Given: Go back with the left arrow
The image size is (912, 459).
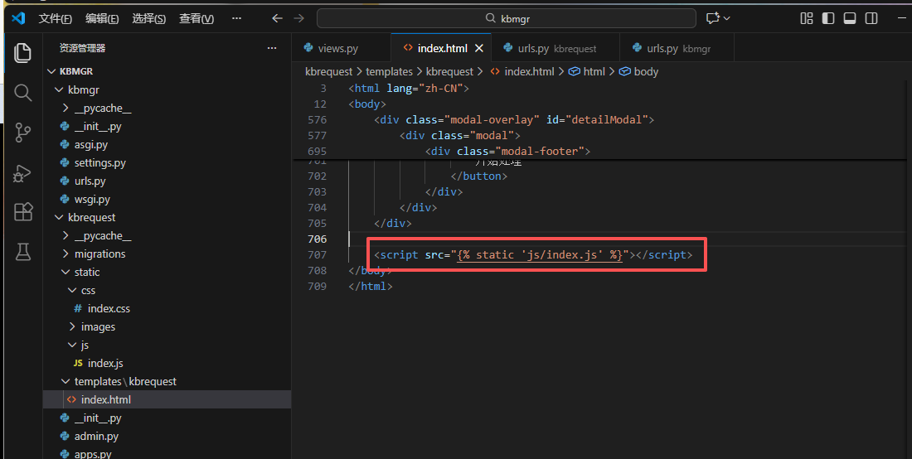Looking at the screenshot, I should tap(278, 18).
